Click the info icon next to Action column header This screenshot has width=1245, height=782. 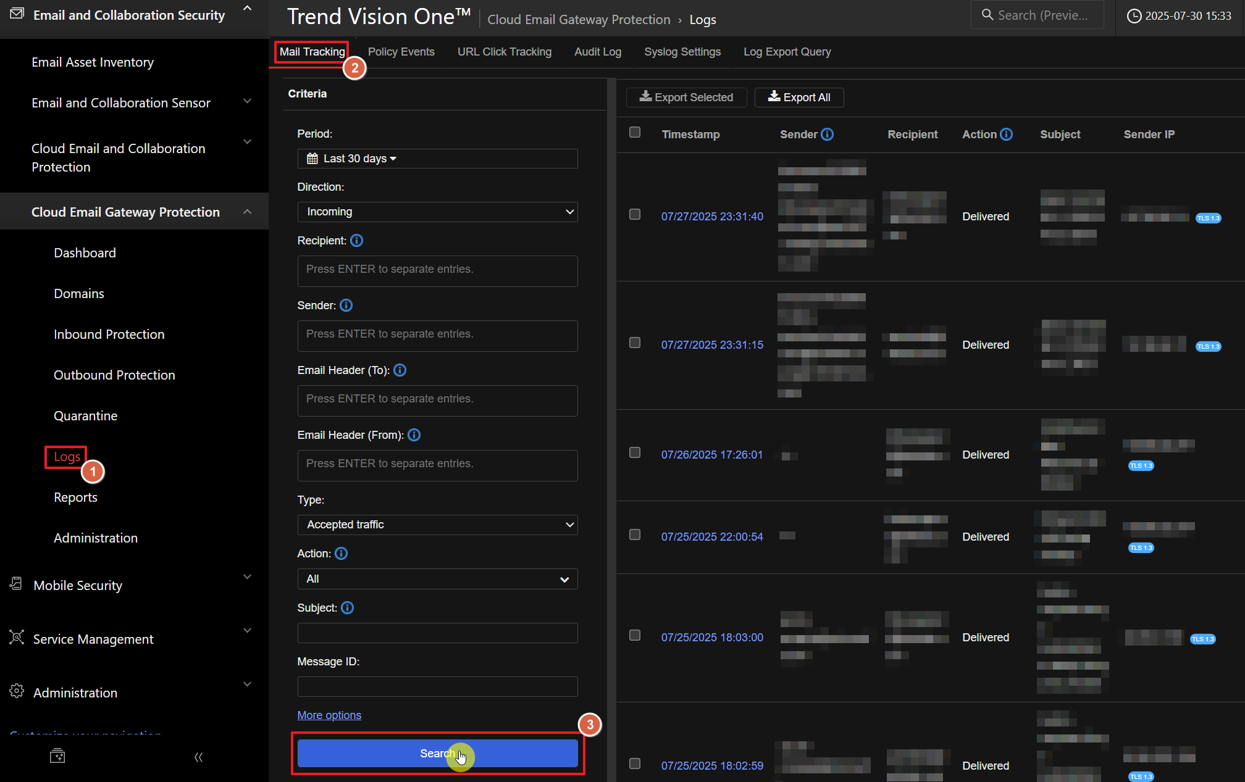(x=1006, y=134)
